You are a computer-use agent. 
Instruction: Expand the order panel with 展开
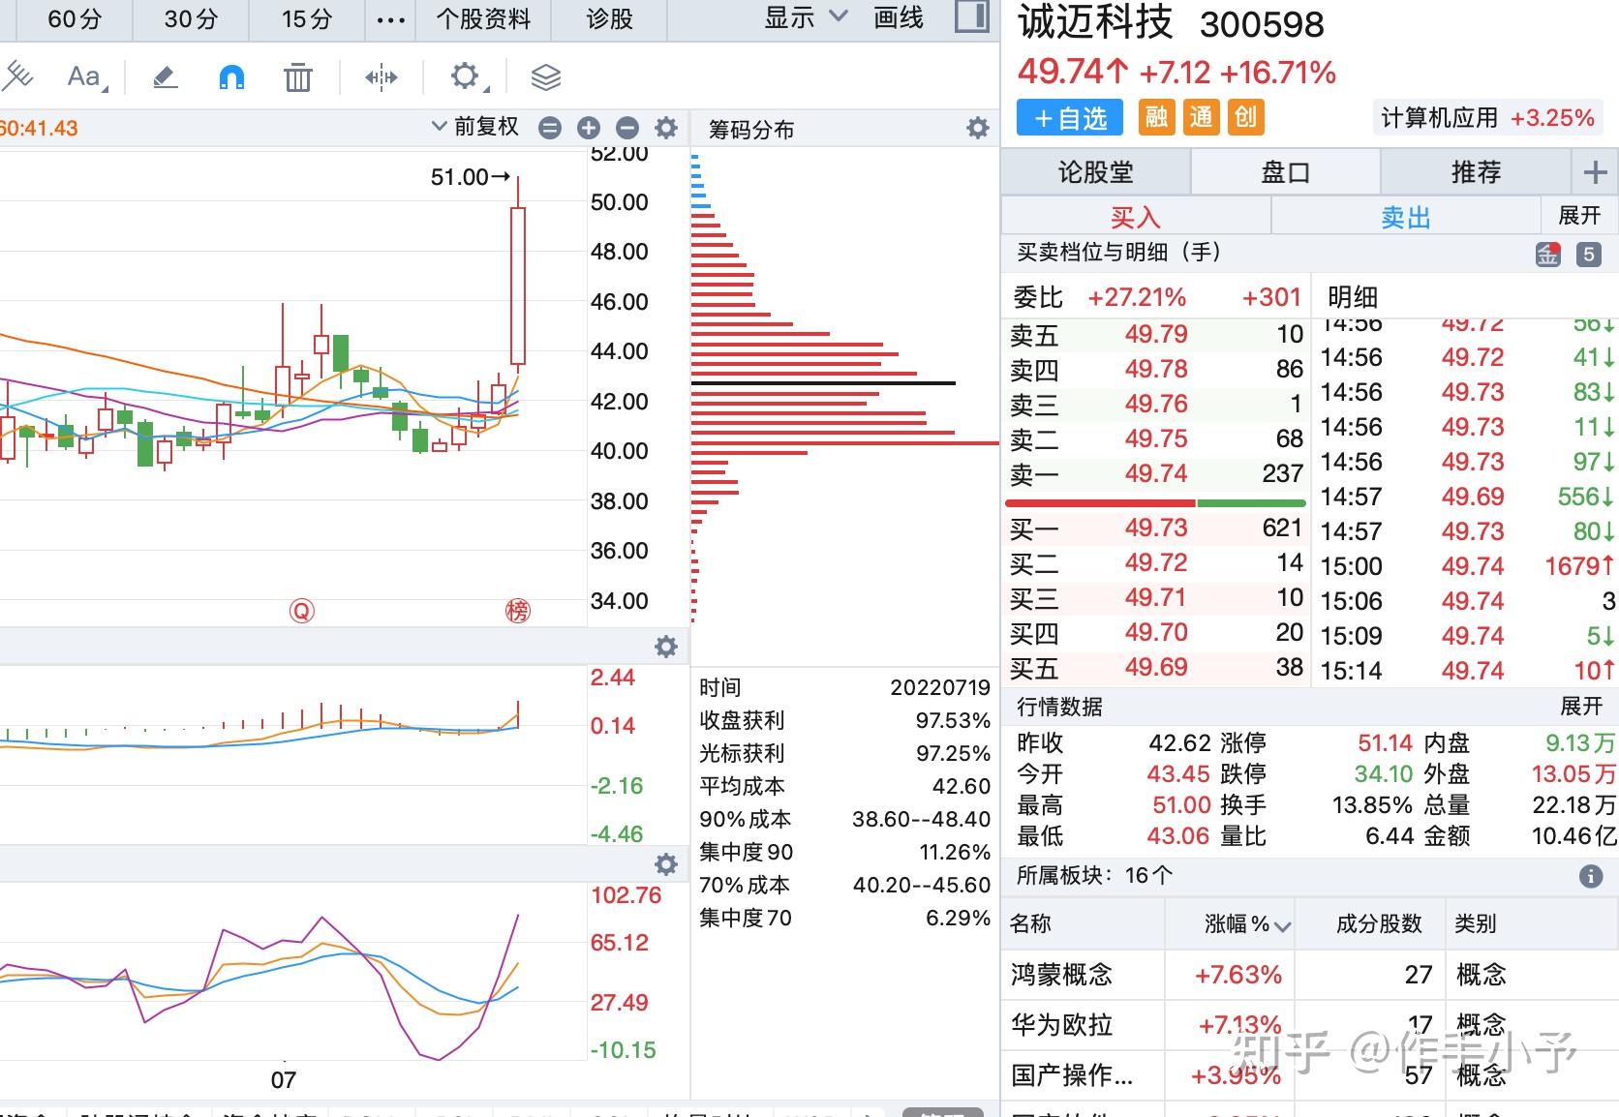pyautogui.click(x=1579, y=215)
